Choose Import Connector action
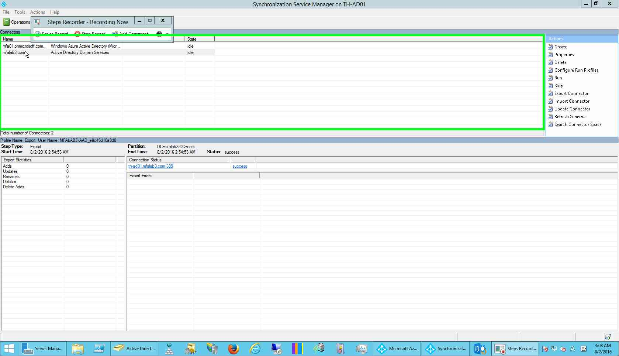Image resolution: width=619 pixels, height=356 pixels. tap(572, 101)
